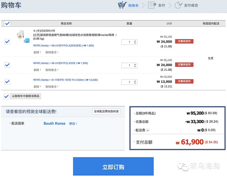Open the 08-UV cushion LX23 option link
Screen dimensions: 227x178
[x=64, y=45]
